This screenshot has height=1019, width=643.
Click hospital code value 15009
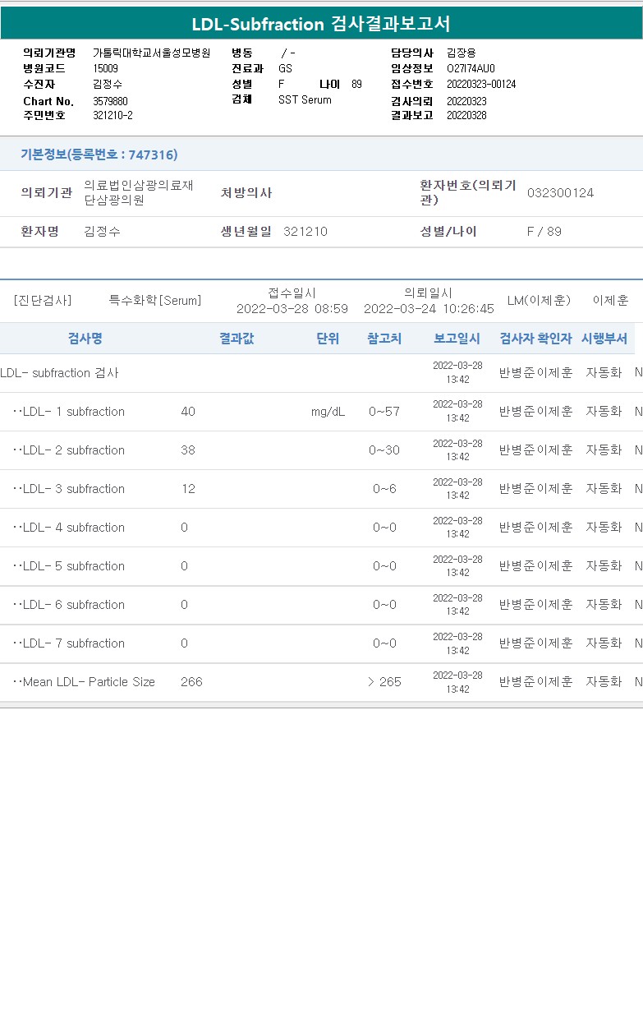pyautogui.click(x=105, y=68)
